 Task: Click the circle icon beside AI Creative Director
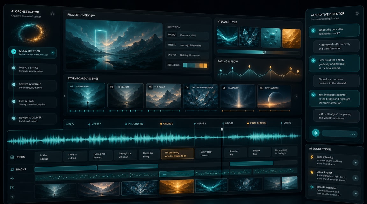pyautogui.click(x=357, y=13)
